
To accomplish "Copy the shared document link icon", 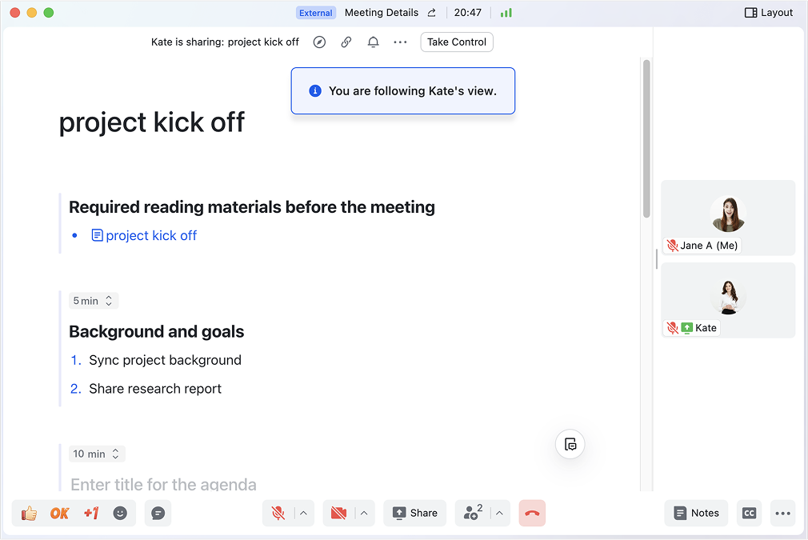I will pyautogui.click(x=346, y=42).
